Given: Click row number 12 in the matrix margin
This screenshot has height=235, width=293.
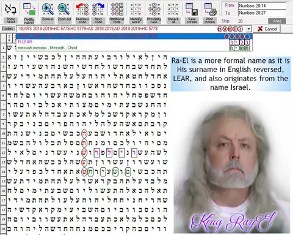Looking at the screenshot, I should [x=3, y=153].
